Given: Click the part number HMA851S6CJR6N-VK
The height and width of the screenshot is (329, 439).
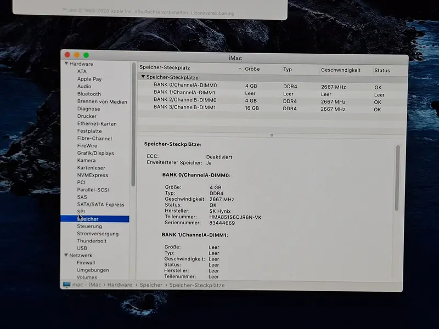Looking at the screenshot, I should click(x=235, y=217).
